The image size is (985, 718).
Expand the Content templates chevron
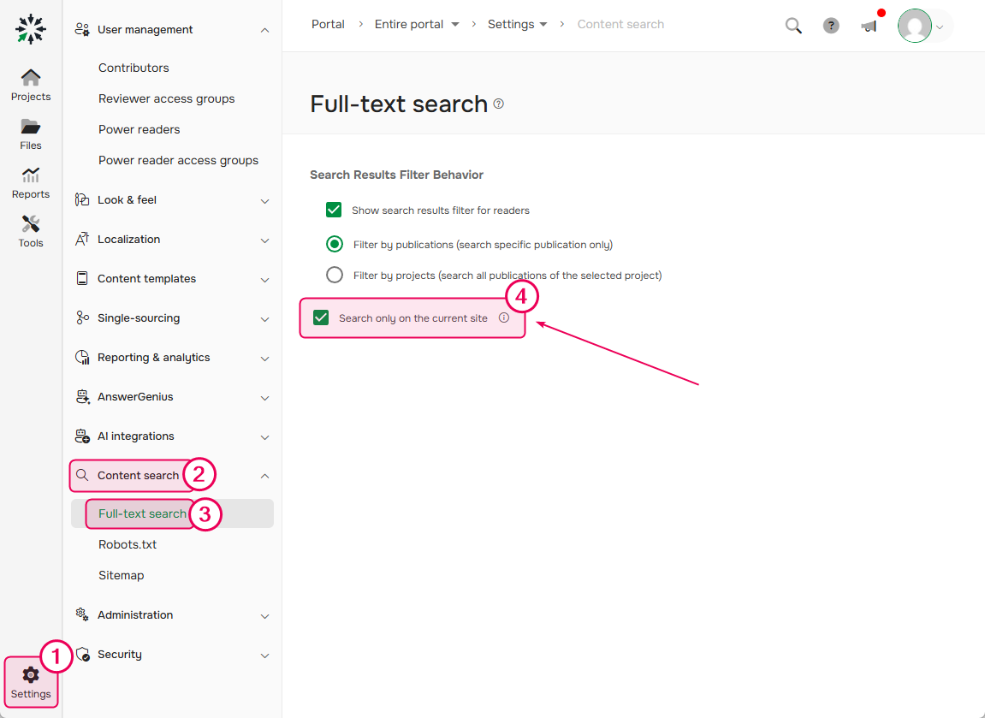(x=264, y=280)
